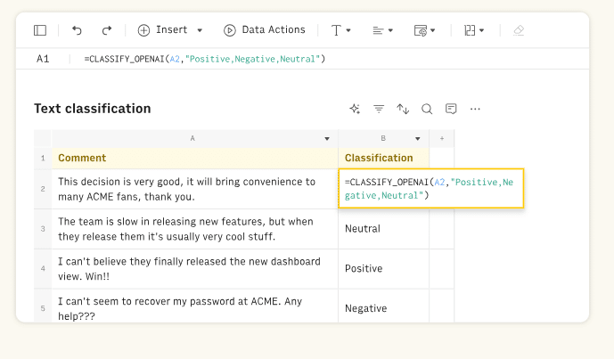Open the filter rows icon
This screenshot has height=359, width=614.
point(379,109)
